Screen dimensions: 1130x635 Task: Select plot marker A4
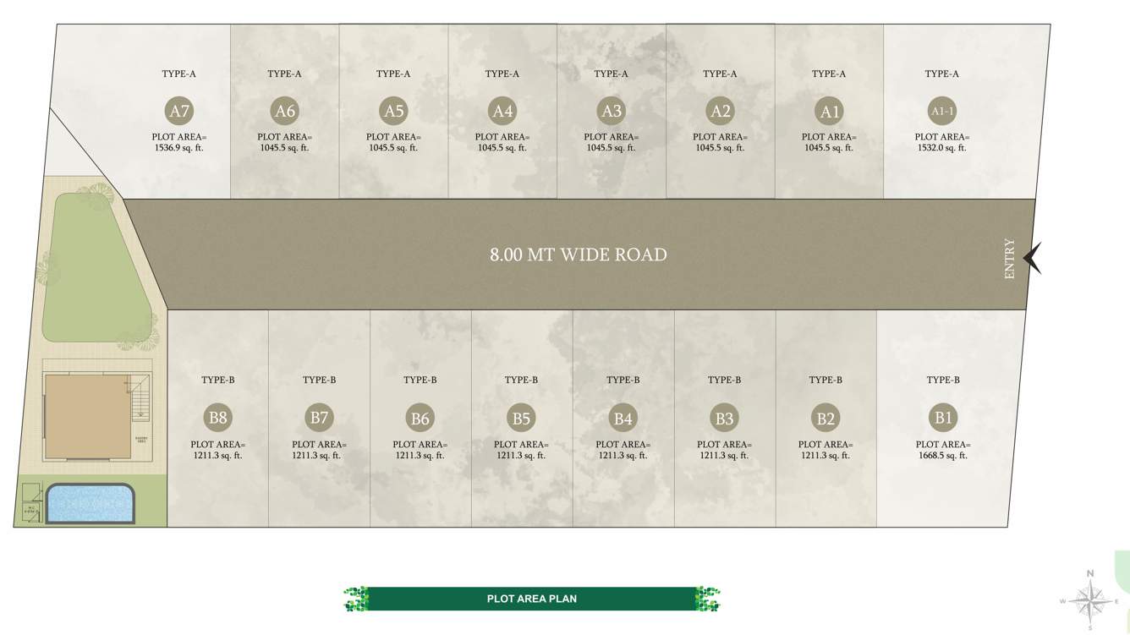click(x=502, y=110)
